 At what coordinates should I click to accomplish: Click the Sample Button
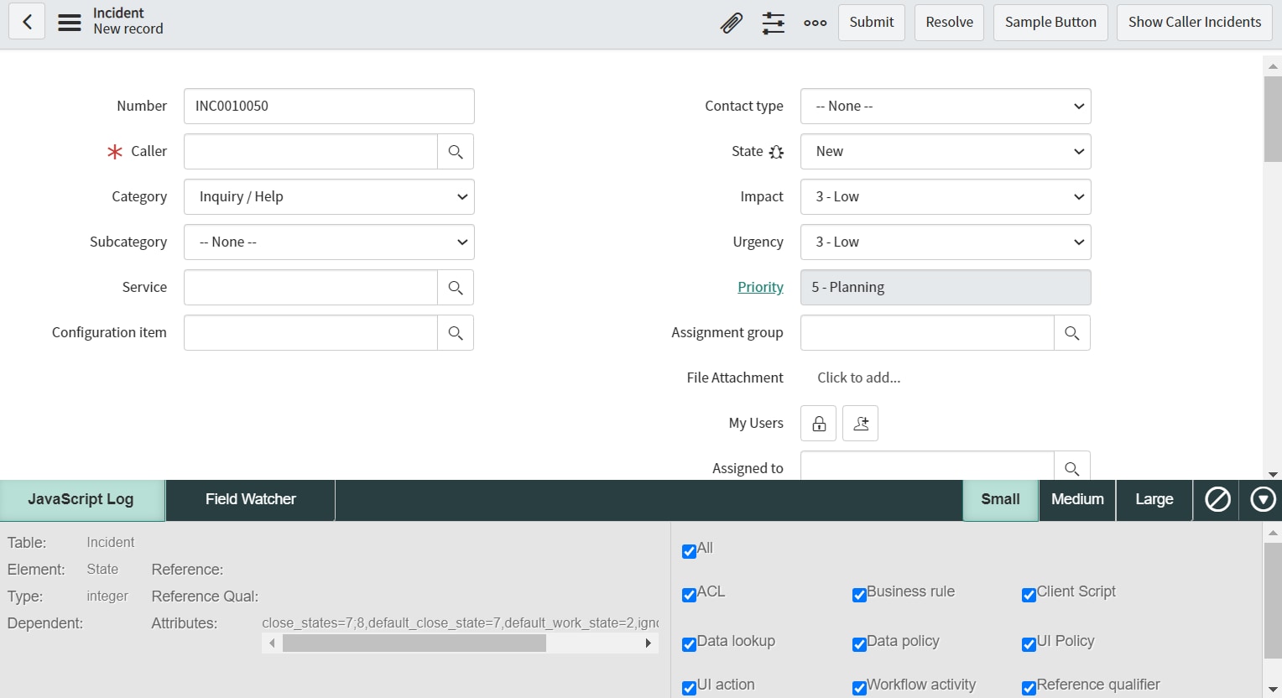[1050, 23]
